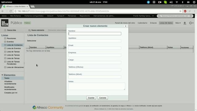Expand the Más site menu

pos(178,23)
